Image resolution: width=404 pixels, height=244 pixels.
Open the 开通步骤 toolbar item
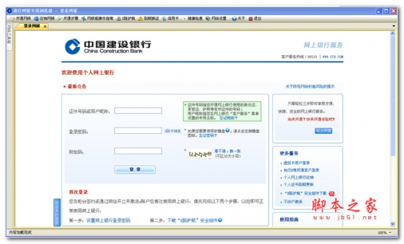68,19
